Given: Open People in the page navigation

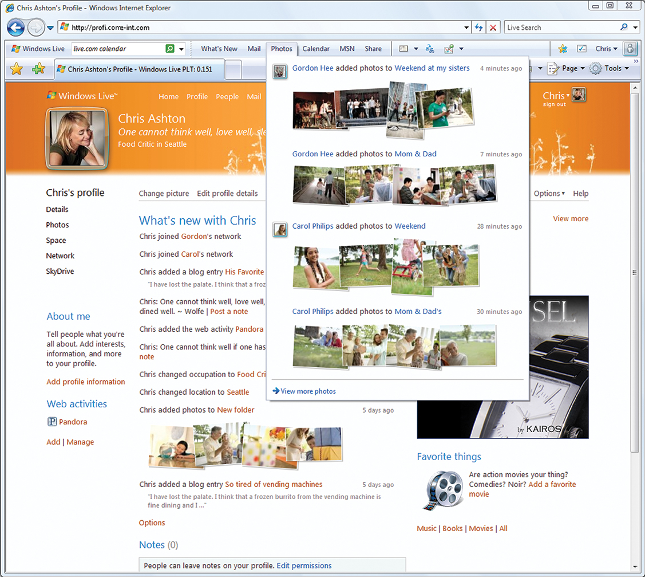Looking at the screenshot, I should point(227,97).
